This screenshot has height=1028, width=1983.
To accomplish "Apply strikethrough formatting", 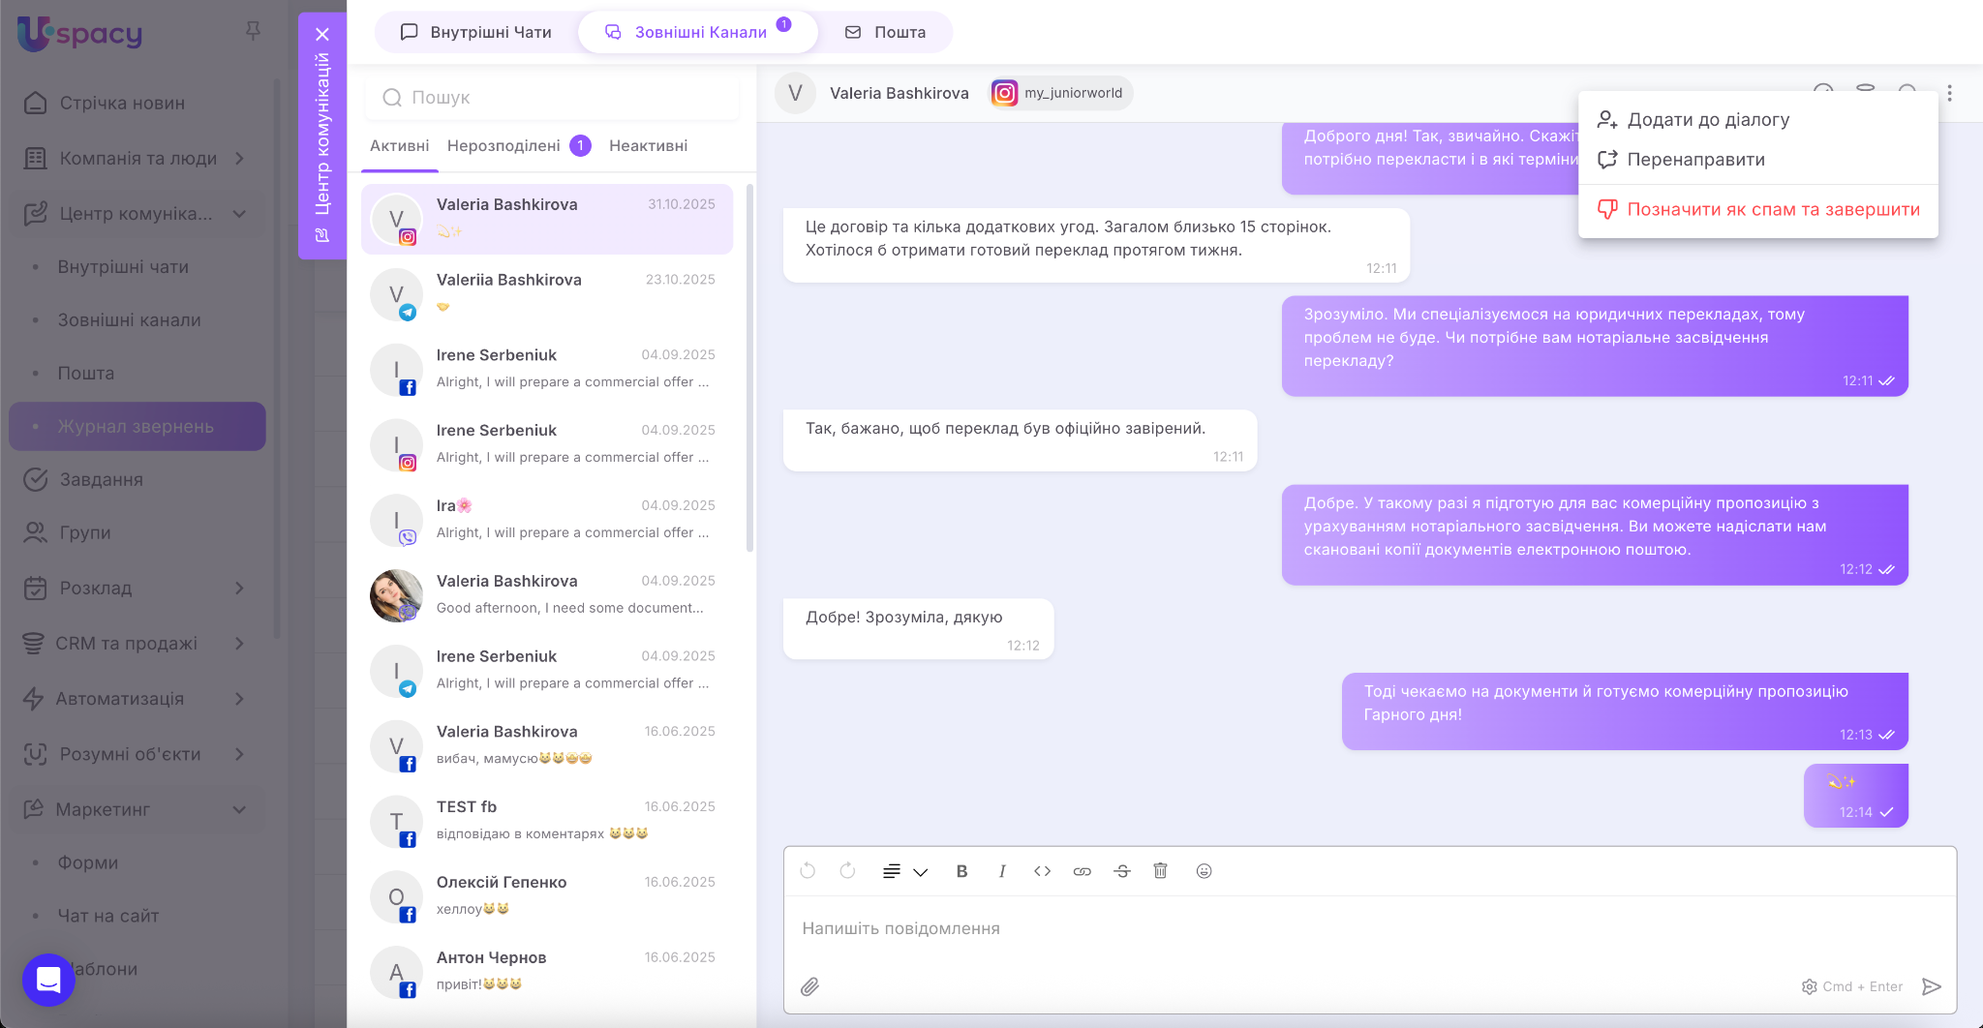I will click(1121, 871).
